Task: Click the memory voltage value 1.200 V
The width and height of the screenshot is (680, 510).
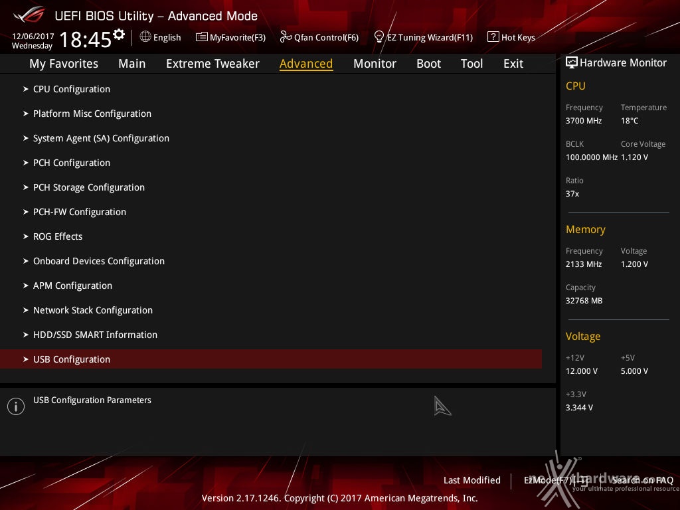Action: [x=634, y=264]
